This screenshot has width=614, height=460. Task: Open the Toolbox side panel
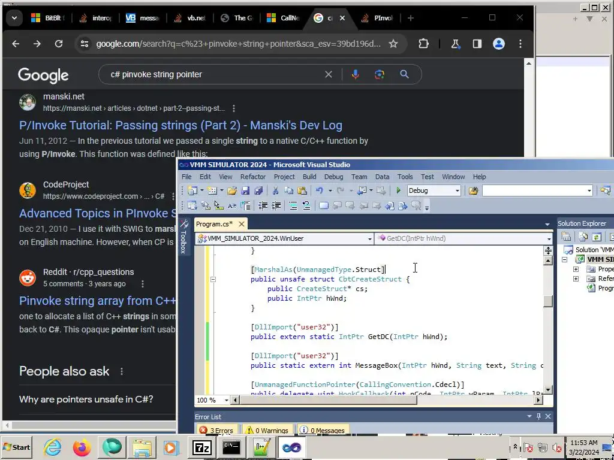(x=183, y=236)
